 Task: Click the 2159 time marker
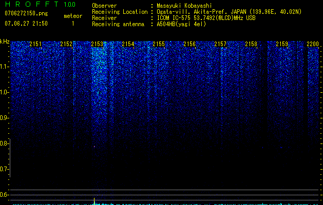282,44
